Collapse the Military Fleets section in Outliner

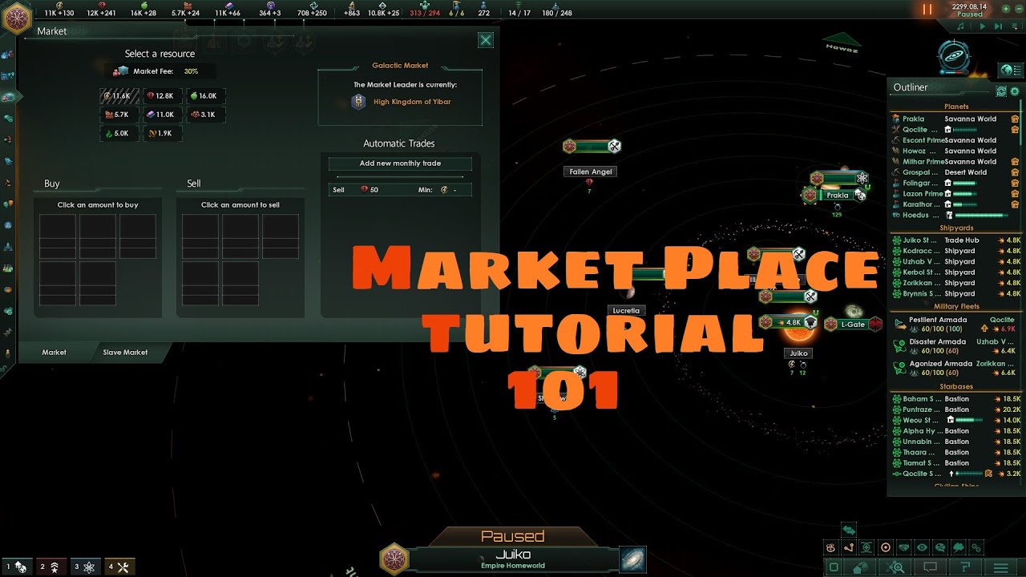click(x=955, y=306)
